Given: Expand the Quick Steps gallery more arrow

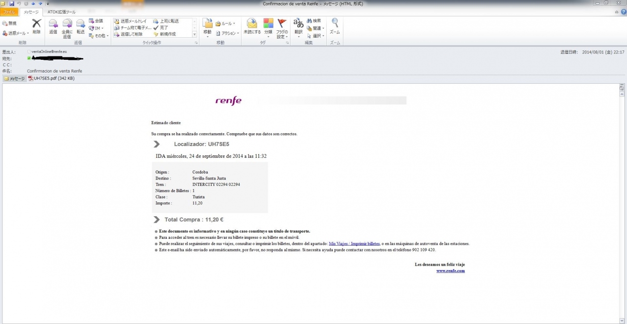Looking at the screenshot, I should (194, 34).
